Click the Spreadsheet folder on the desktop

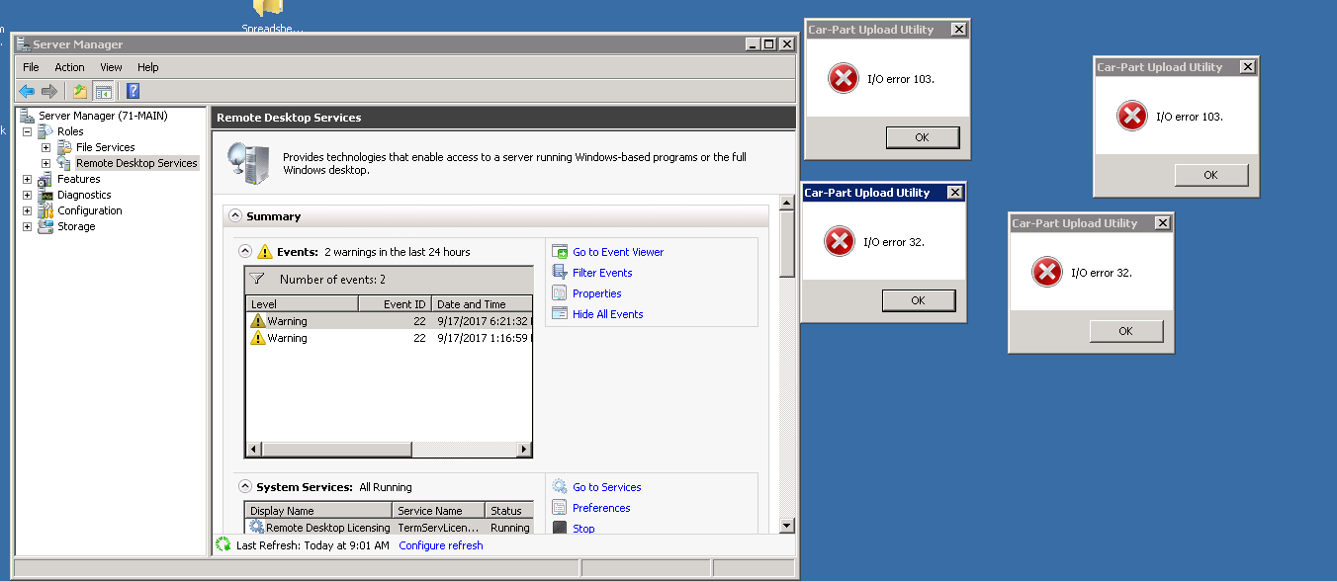tap(271, 16)
